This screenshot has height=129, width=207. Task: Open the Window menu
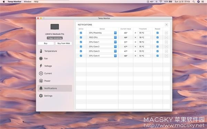(28, 2)
